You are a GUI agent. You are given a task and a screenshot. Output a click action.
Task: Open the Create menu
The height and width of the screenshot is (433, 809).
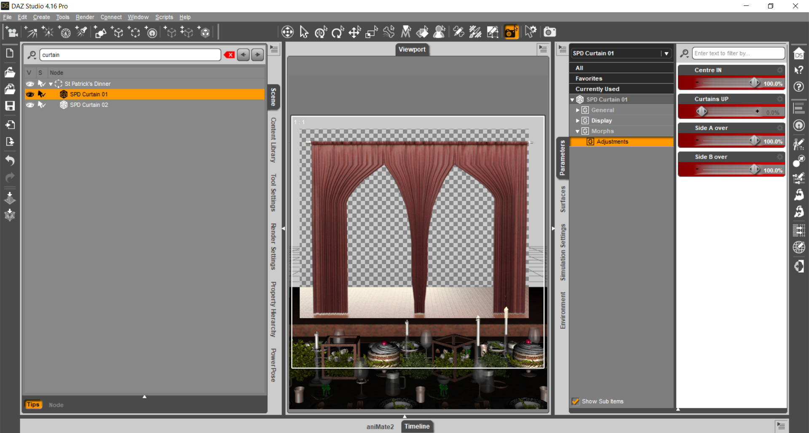(41, 17)
